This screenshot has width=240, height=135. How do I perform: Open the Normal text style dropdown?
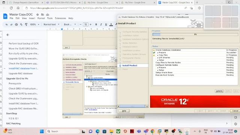[51, 24]
